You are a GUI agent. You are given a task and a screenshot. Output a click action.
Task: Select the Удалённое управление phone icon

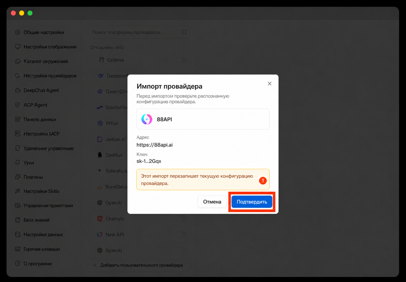(18, 148)
